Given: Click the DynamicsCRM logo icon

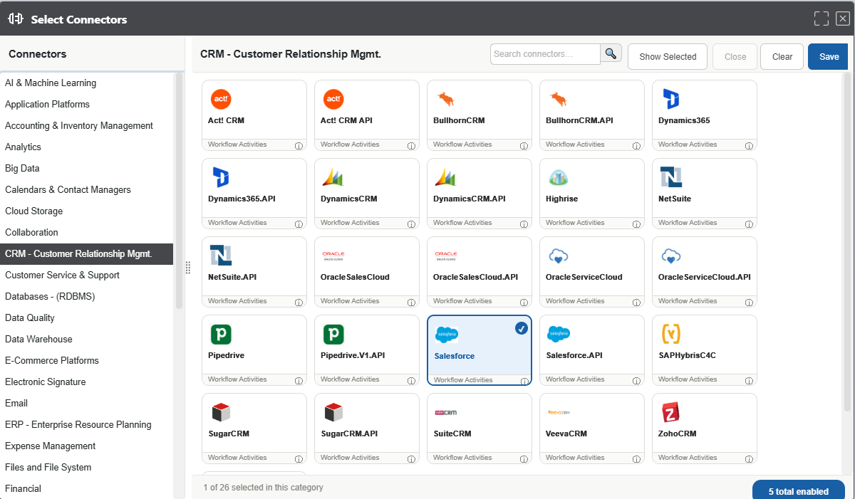Looking at the screenshot, I should [333, 177].
